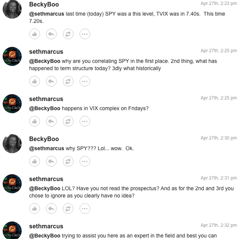
Task: Open more options on BeckyBoo's 2:23 pm message
Action: click(x=85, y=34)
